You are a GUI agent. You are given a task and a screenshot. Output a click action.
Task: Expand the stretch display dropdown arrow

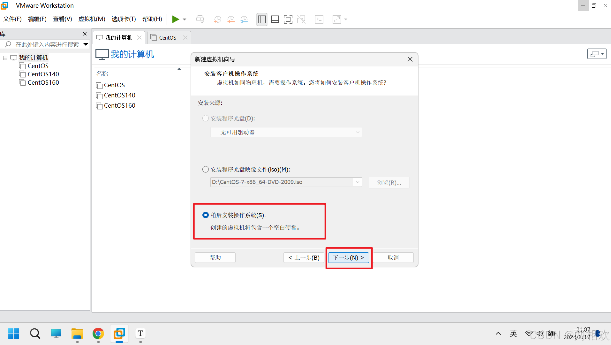click(346, 19)
